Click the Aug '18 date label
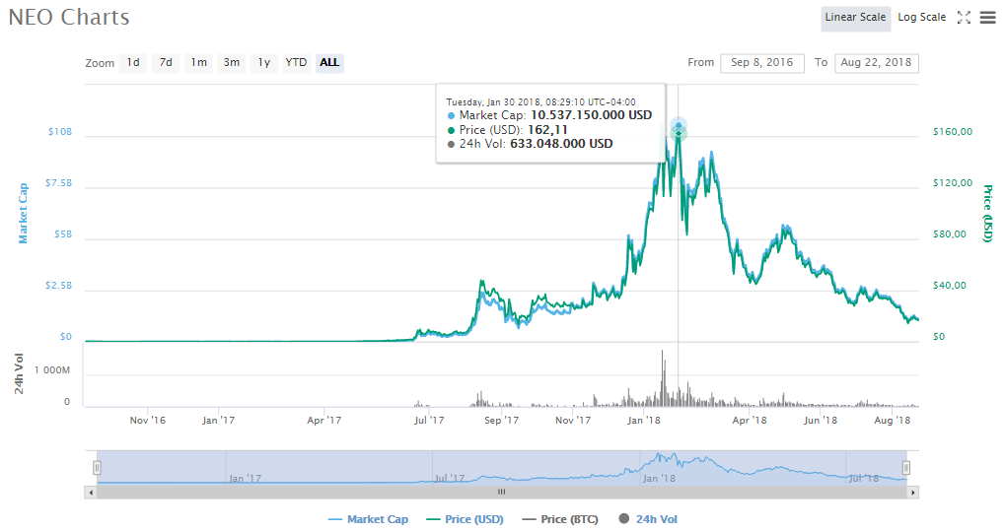The image size is (1005, 531). 893,421
